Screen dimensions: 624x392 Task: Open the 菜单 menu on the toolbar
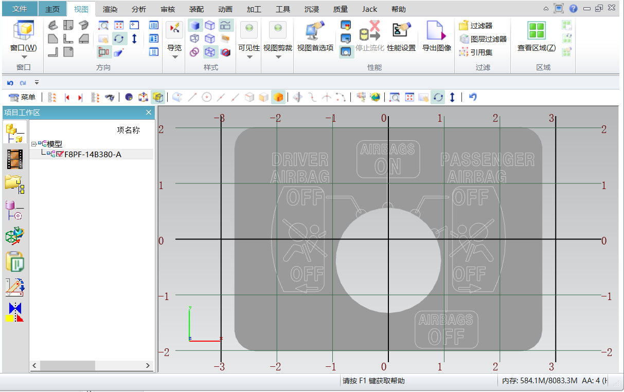[17, 97]
